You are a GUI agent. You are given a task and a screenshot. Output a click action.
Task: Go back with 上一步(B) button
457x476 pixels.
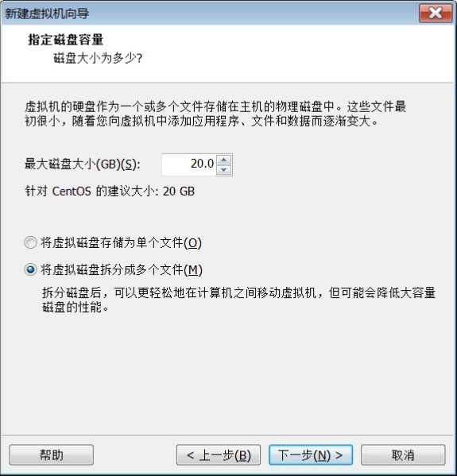(x=219, y=455)
